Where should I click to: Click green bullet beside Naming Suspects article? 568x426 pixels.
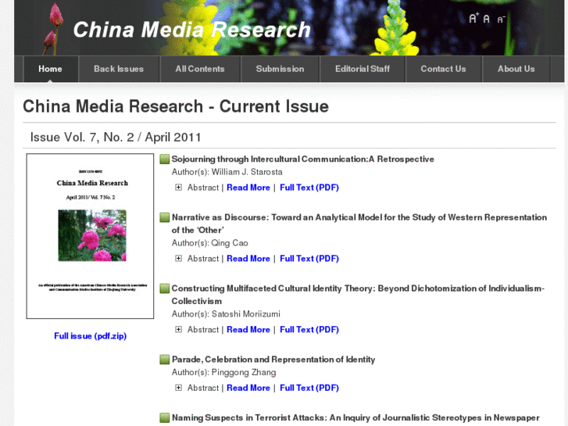tap(164, 417)
